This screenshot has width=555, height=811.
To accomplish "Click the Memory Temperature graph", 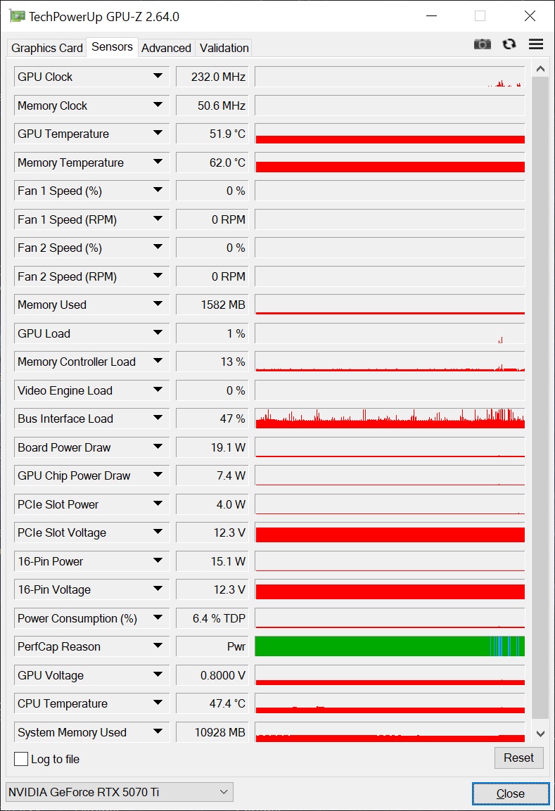I will 390,162.
